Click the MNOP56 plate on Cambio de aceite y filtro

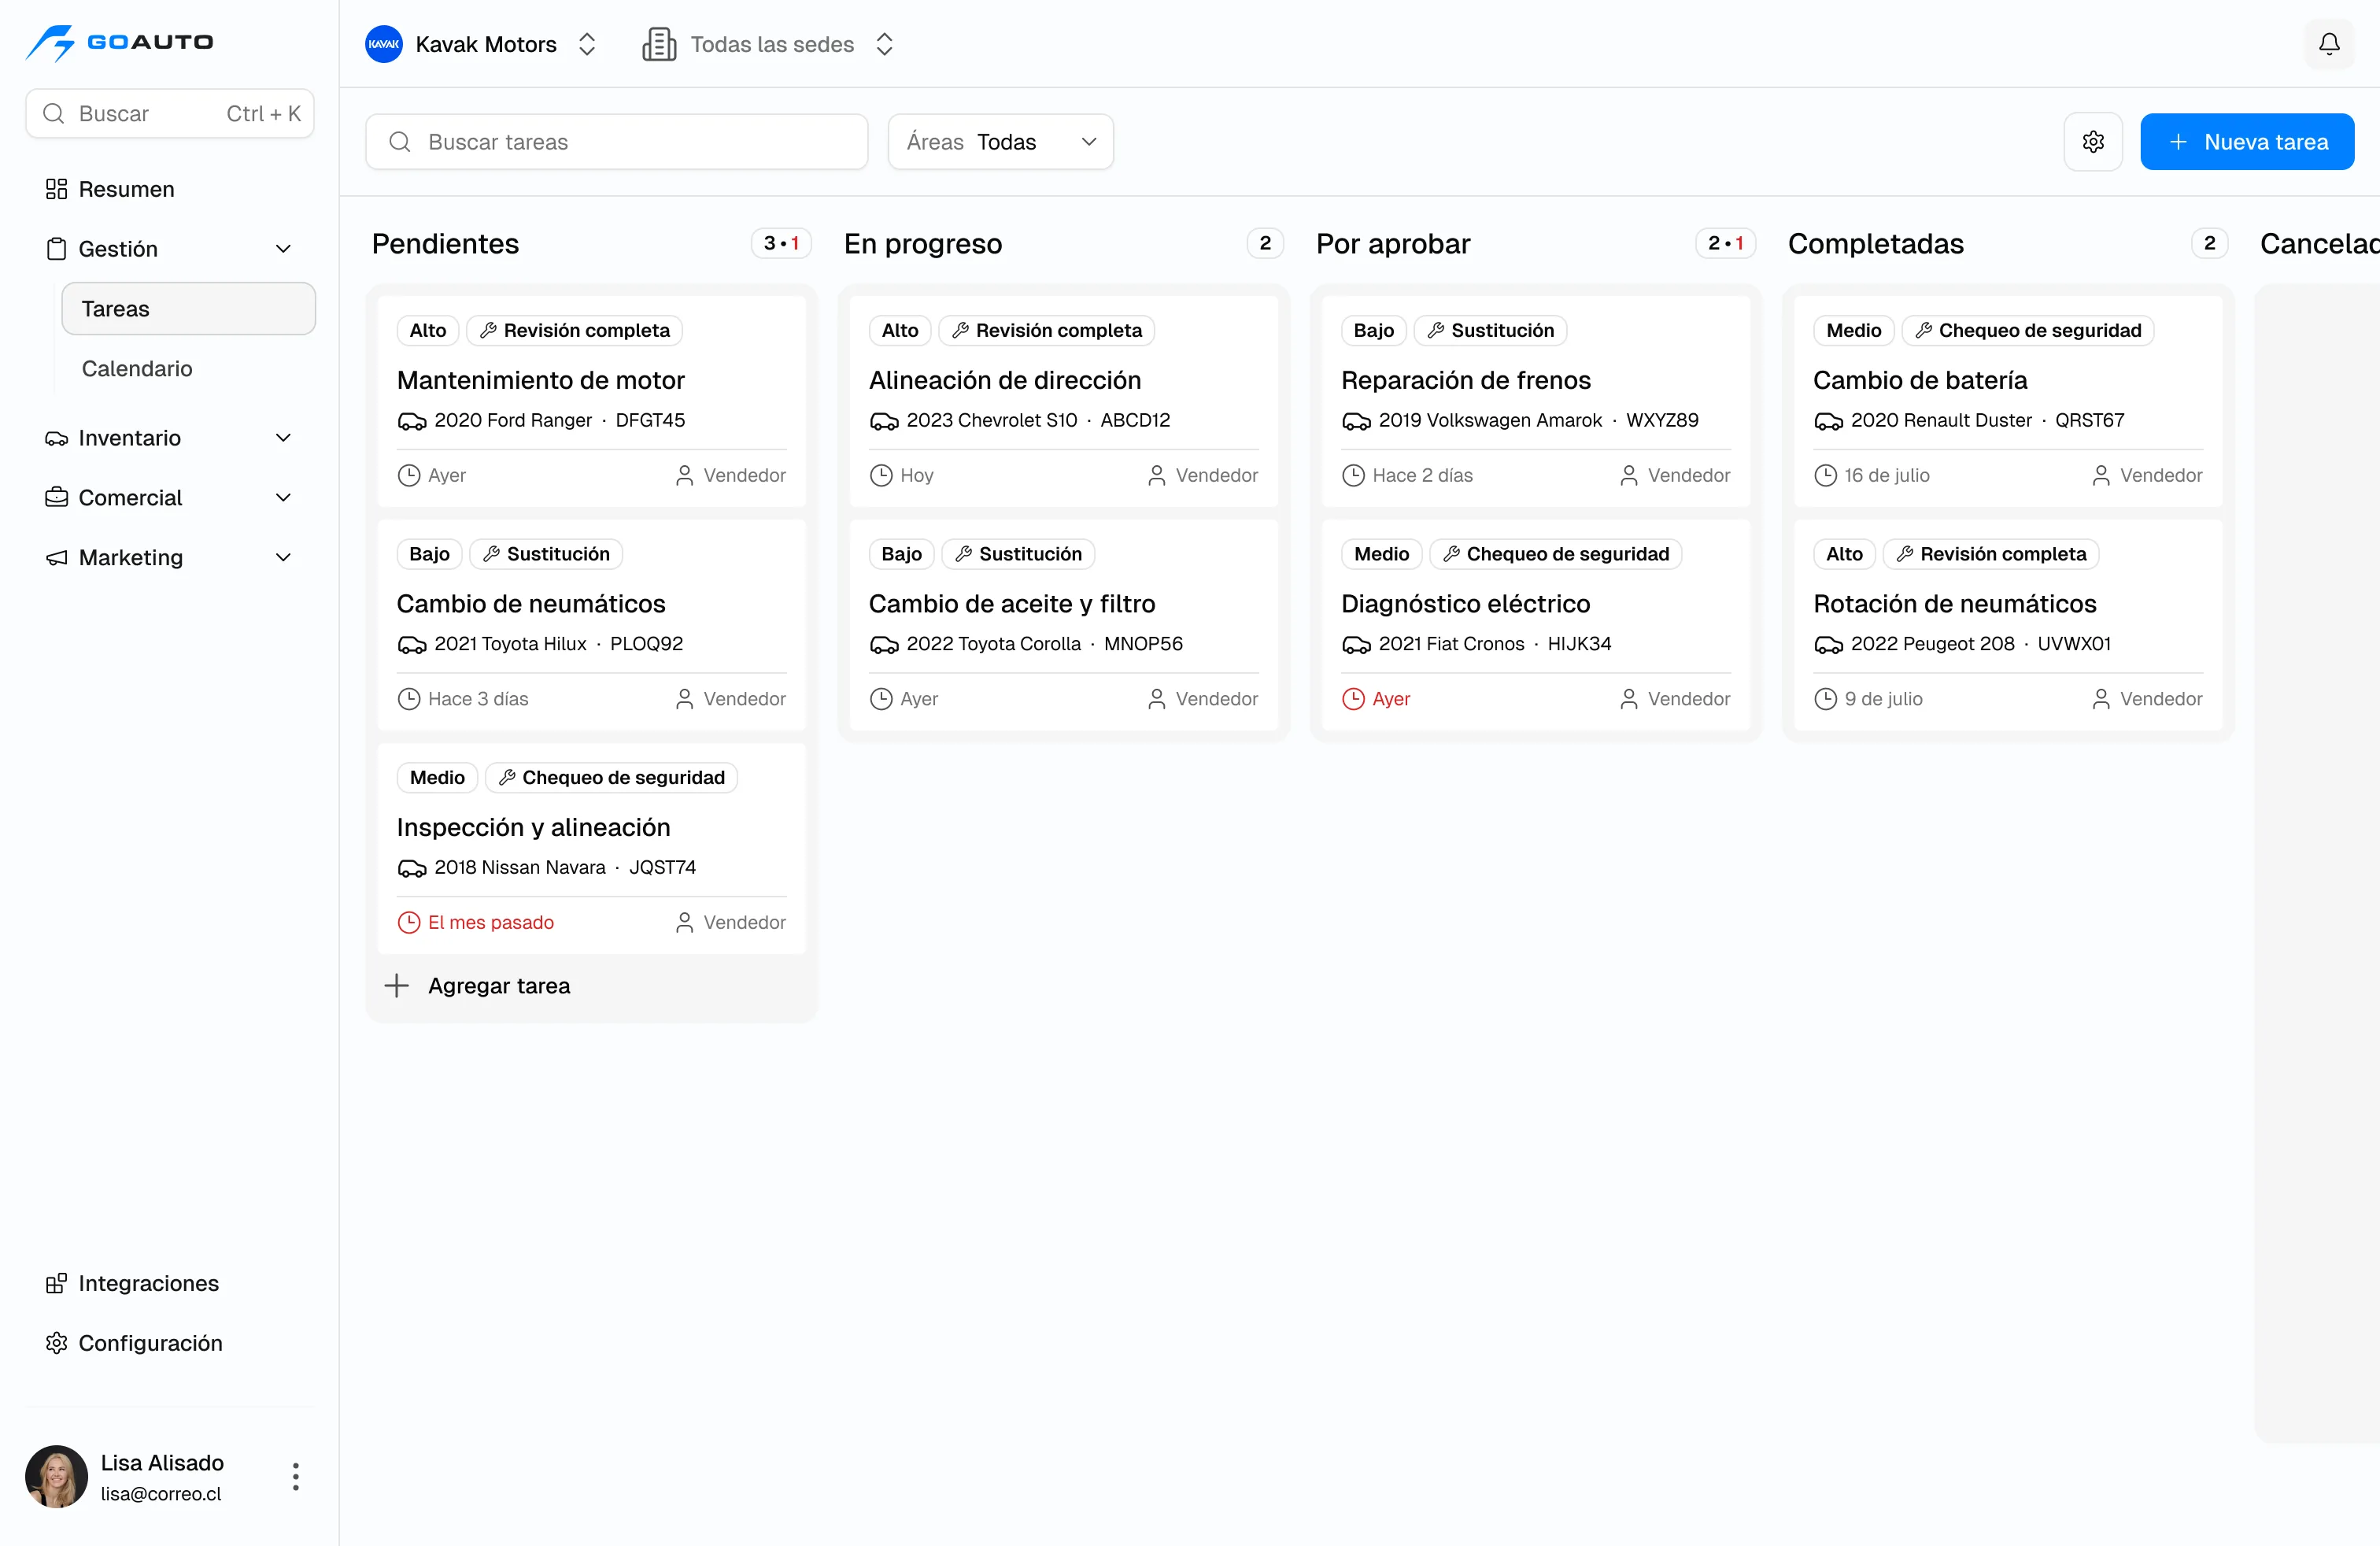1143,644
